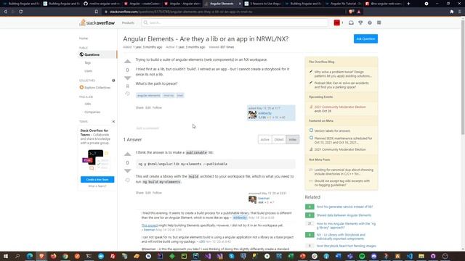The image size is (465, 261).
Task: Click the Stack Overflow logo
Action: (97, 22)
